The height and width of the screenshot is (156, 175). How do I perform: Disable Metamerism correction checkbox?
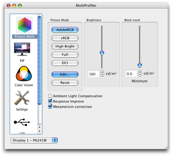(x=50, y=107)
